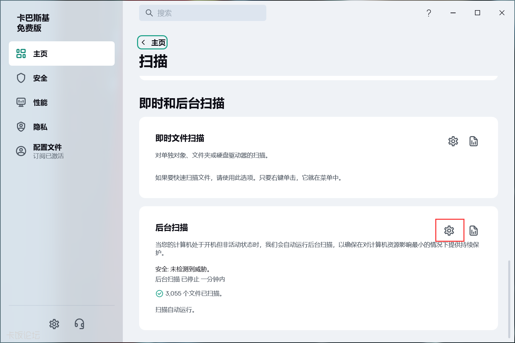Click the shield icon beside 安全
This screenshot has height=343, width=515.
pyautogui.click(x=21, y=78)
